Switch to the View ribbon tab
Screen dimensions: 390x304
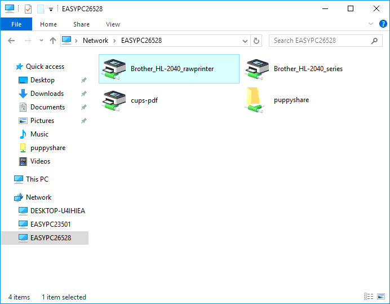point(113,24)
